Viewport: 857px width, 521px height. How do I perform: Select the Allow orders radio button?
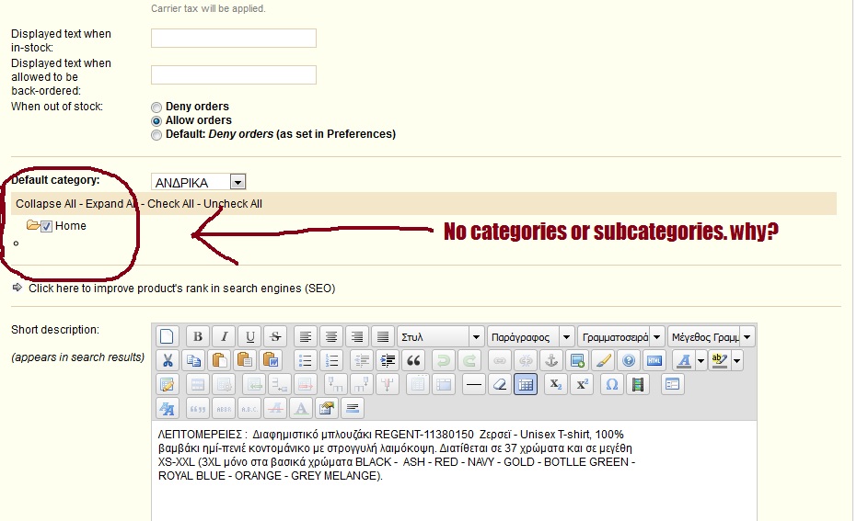click(x=156, y=120)
